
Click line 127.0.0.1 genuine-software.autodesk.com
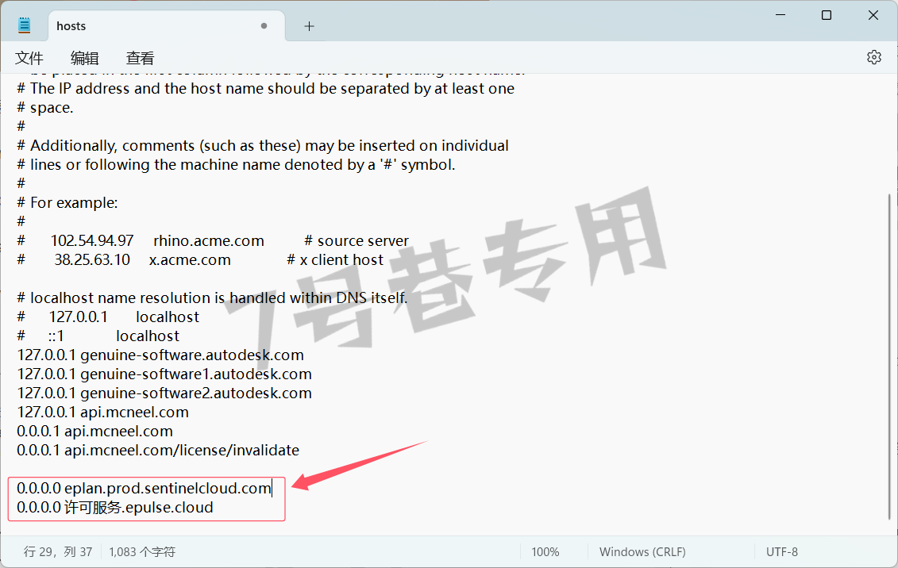click(x=160, y=355)
